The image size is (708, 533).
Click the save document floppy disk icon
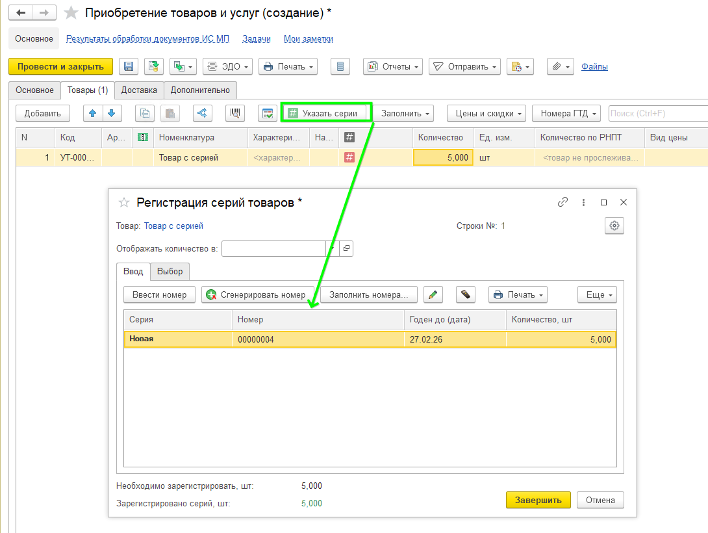click(x=129, y=66)
